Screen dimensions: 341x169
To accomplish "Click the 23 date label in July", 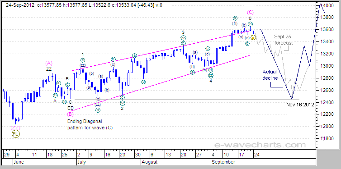I will click(123, 155).
